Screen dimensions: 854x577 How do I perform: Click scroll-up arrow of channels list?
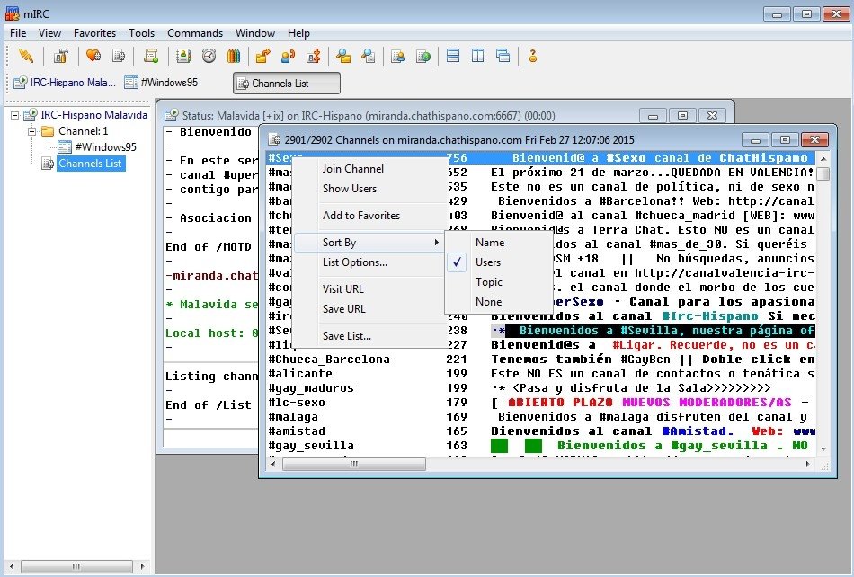pos(823,158)
